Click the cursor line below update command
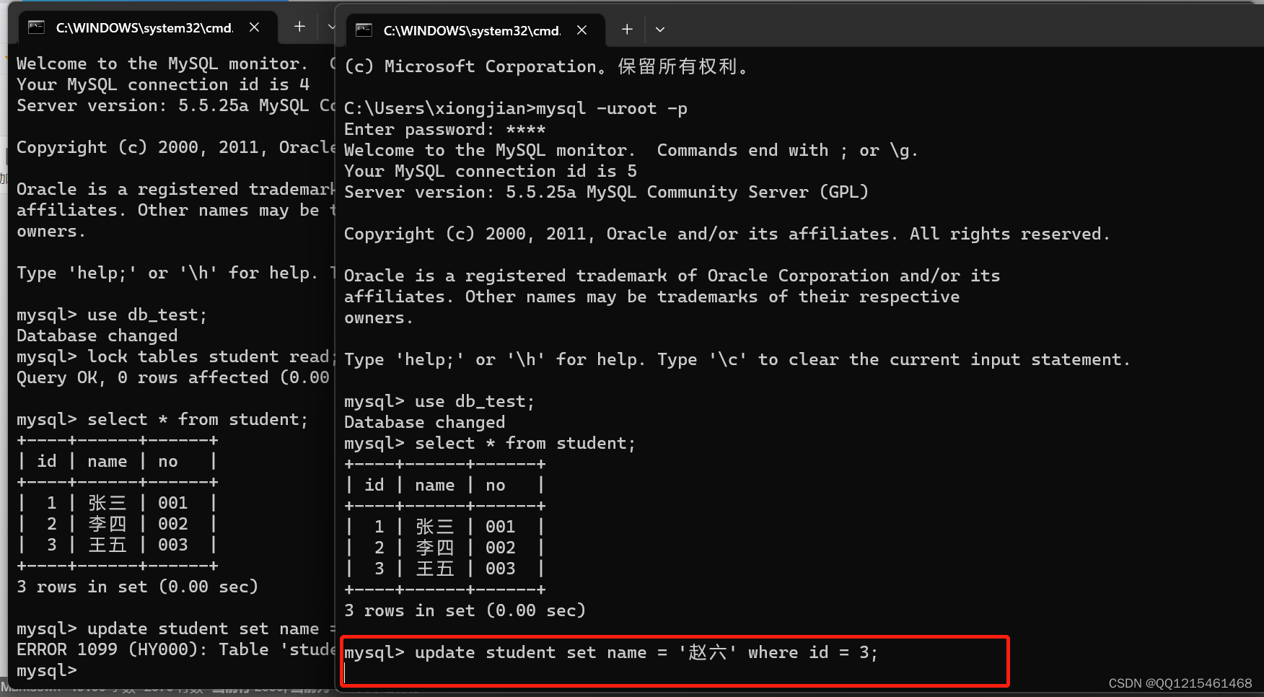Viewport: 1264px width, 697px height. click(346, 674)
